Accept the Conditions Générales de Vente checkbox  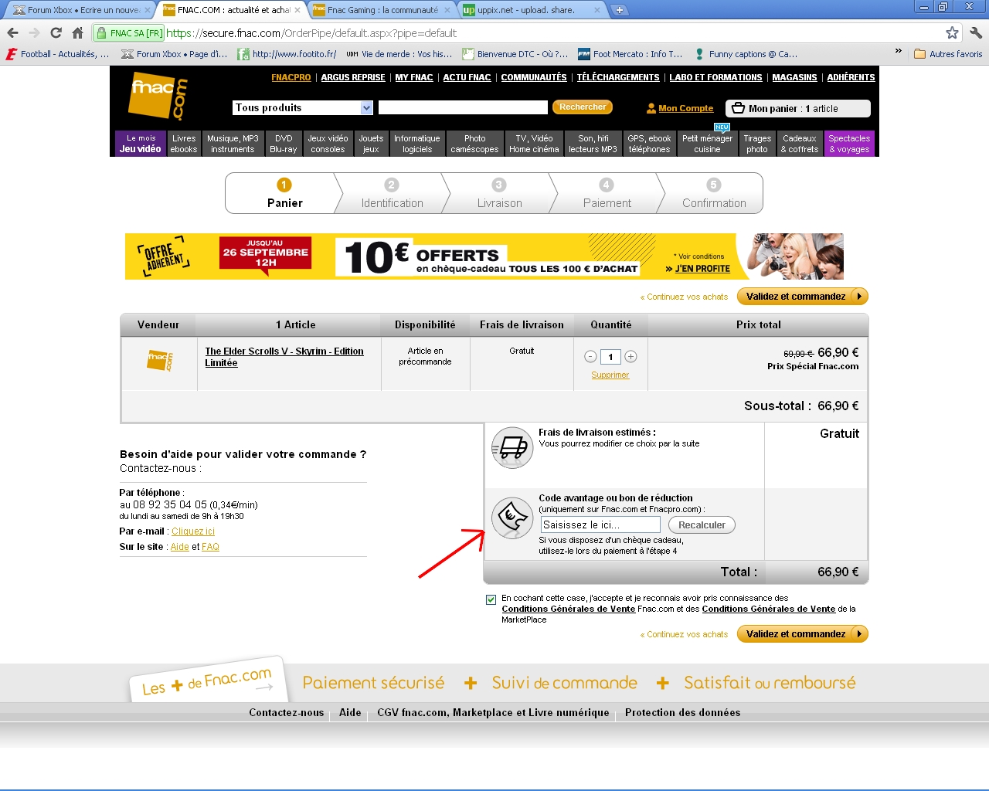[x=491, y=599]
